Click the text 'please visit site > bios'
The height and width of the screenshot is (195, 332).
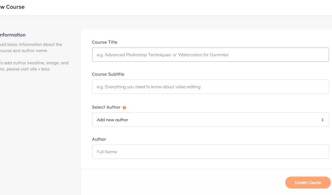(x=28, y=69)
